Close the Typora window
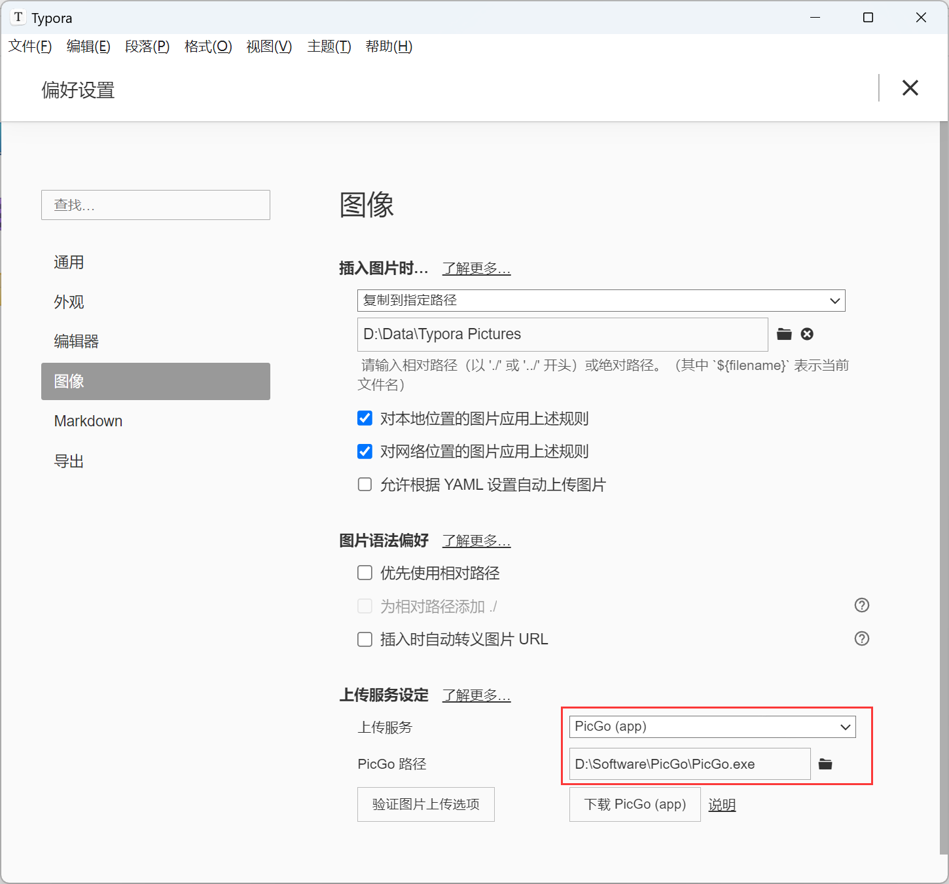 click(x=921, y=18)
